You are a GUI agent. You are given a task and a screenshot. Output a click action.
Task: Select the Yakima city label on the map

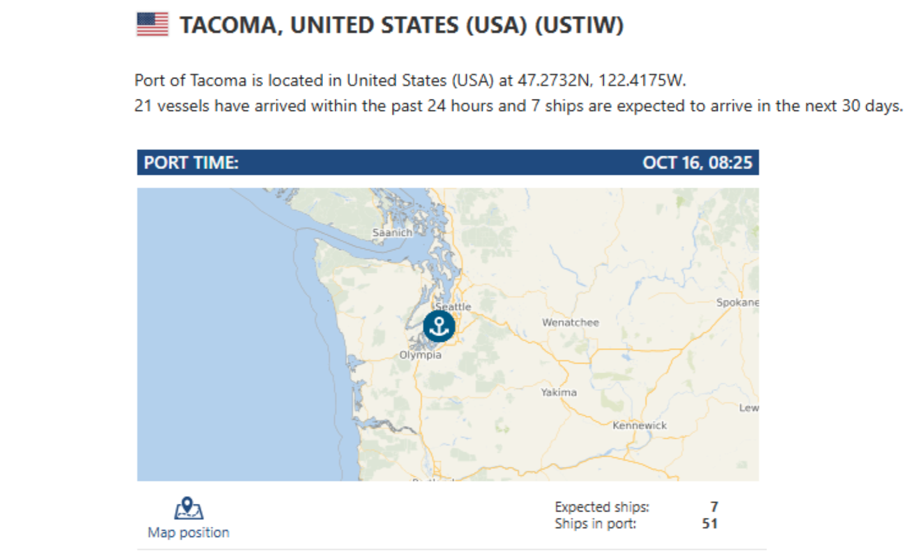[559, 392]
